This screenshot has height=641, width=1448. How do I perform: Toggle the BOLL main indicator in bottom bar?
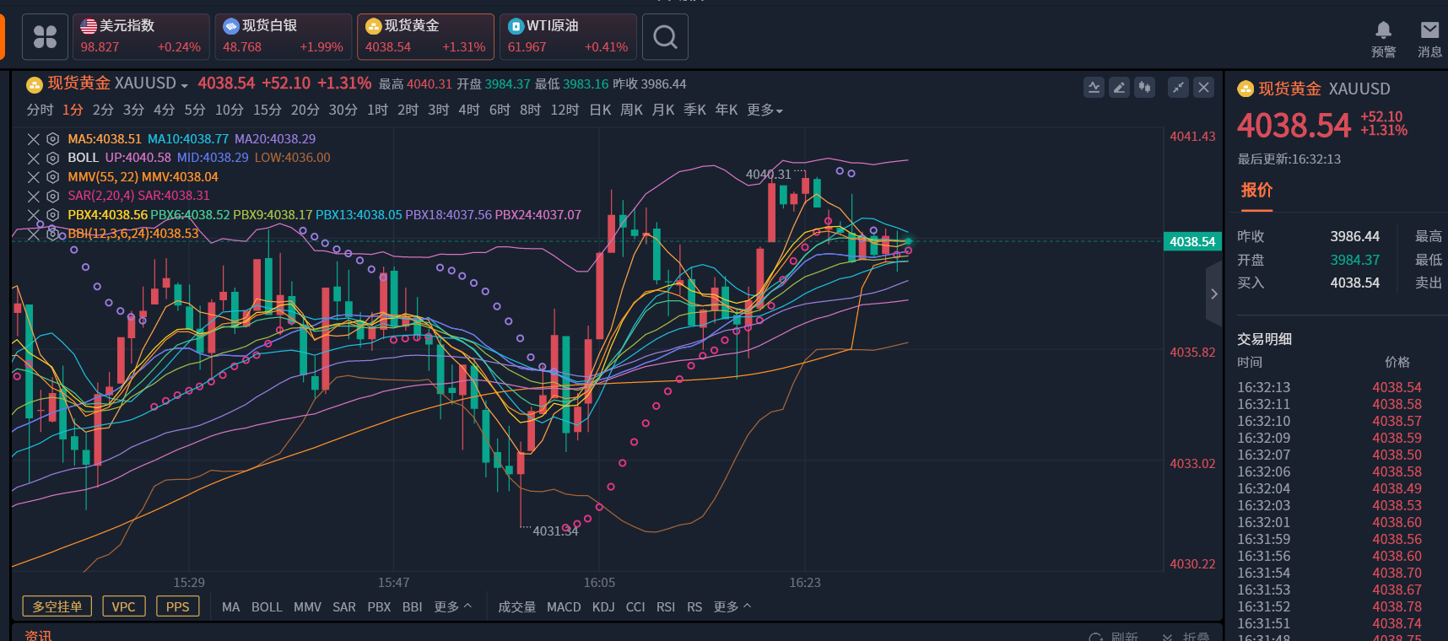(267, 607)
